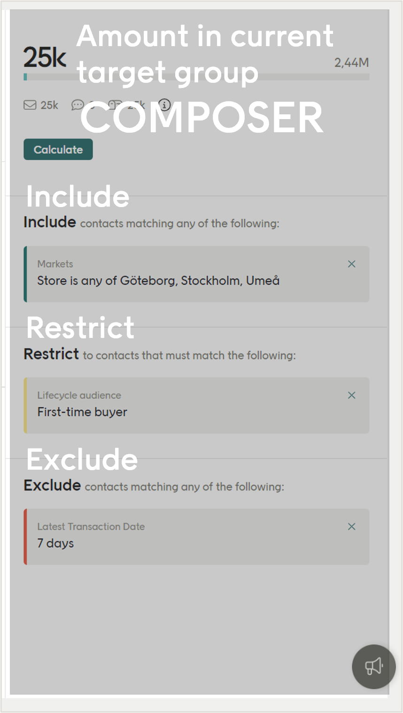Dismiss the Lifecycle audience First-time buyer filter
403x713 pixels.
[352, 395]
